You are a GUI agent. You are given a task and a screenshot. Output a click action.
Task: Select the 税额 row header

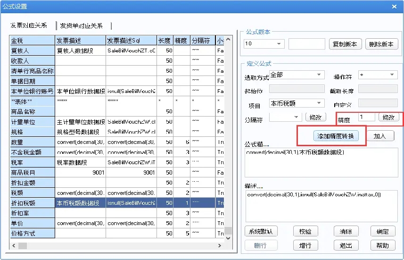[x=32, y=193]
